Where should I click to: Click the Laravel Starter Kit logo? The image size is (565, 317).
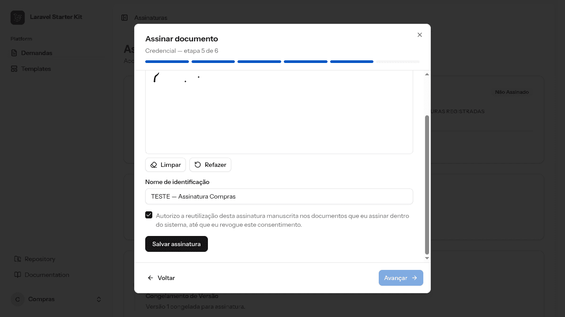[18, 18]
